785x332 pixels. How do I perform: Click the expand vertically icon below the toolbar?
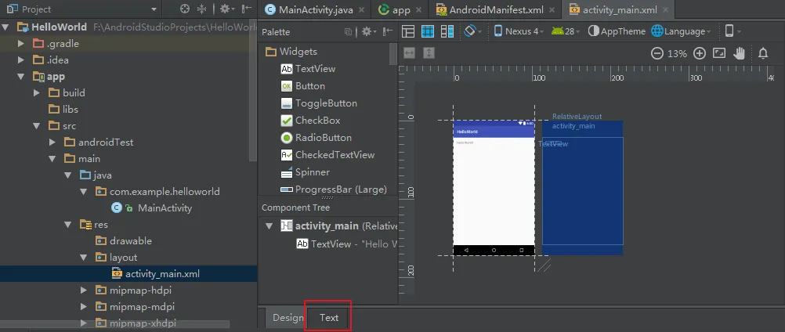point(429,52)
